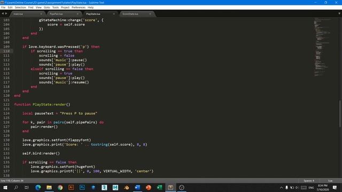Screen dimensions: 342x192
Task: Open Excel from the taskbar
Action: (159, 187)
